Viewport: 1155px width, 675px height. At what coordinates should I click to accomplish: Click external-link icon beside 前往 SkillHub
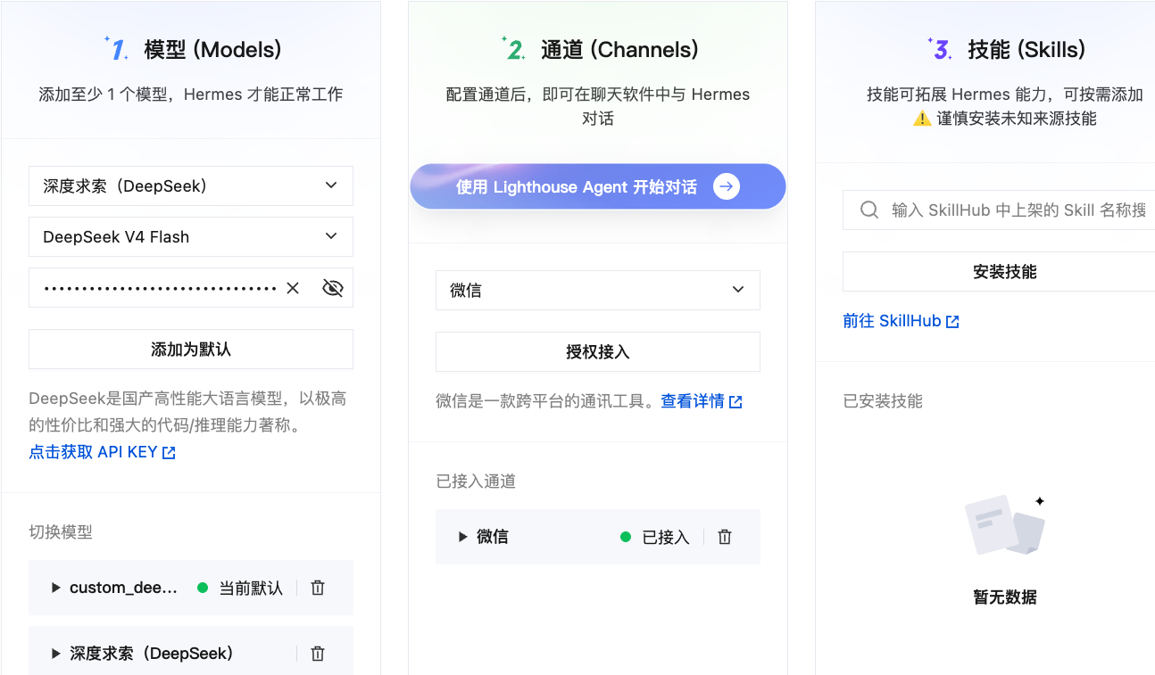(x=952, y=322)
